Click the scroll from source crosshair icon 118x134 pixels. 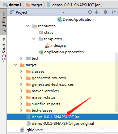(x=90, y=12)
